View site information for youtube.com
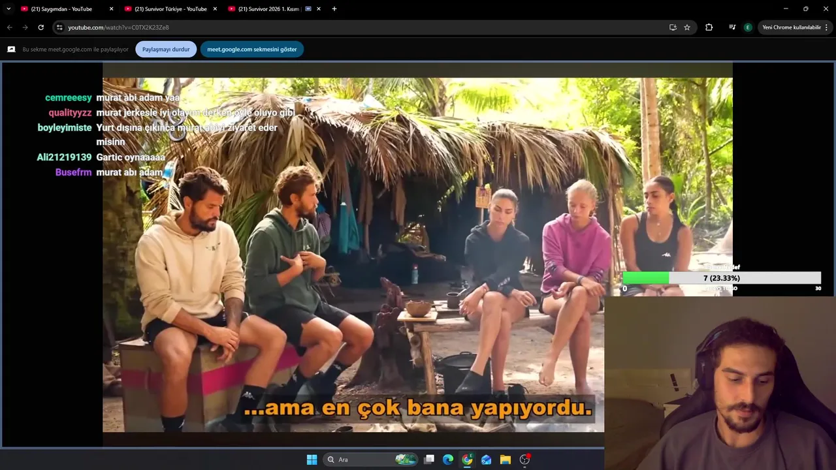The height and width of the screenshot is (470, 836). 59,27
